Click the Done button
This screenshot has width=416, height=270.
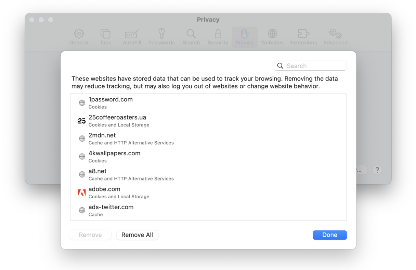(x=329, y=235)
